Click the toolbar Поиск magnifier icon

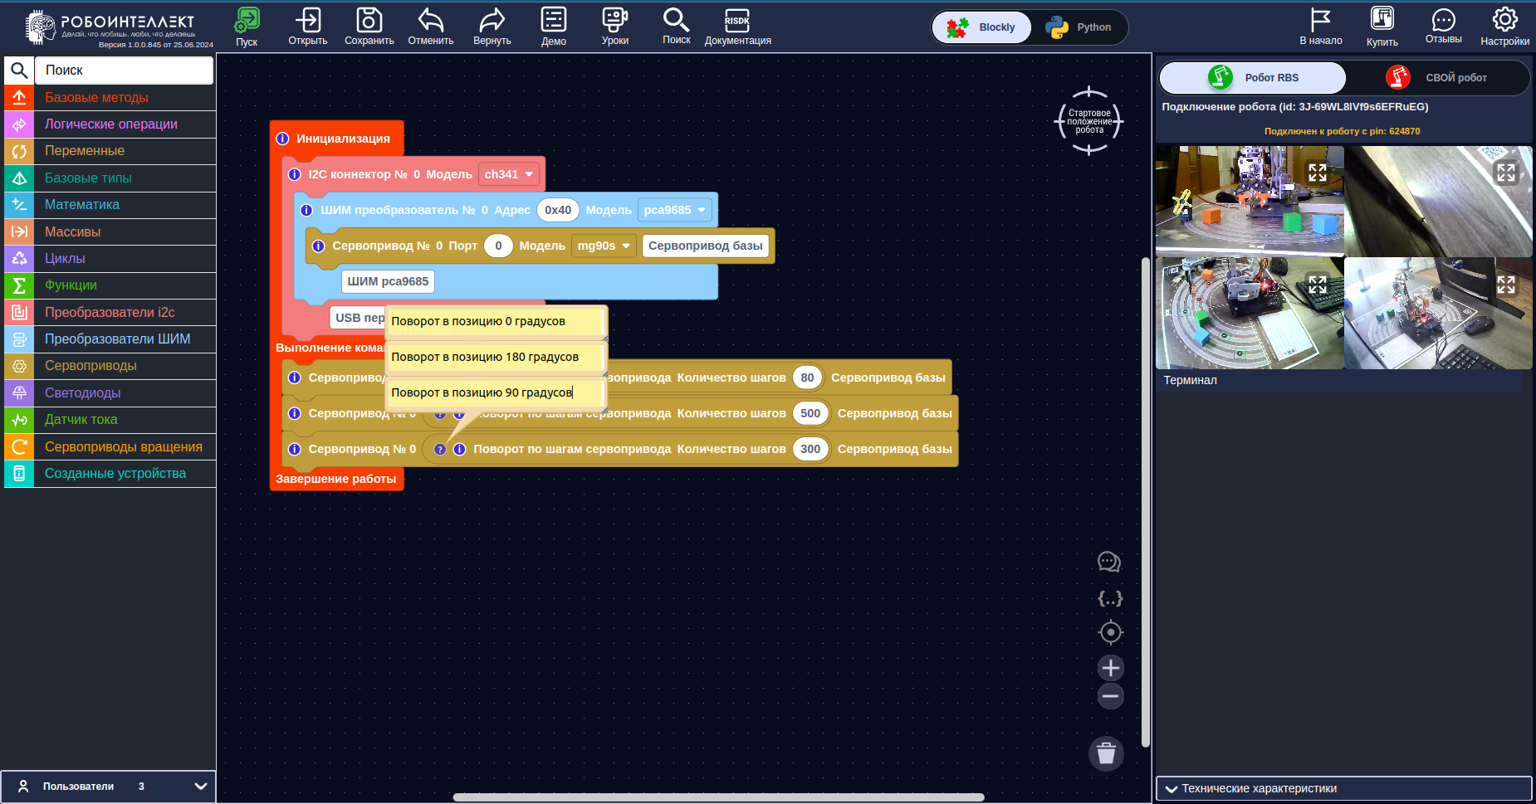(x=677, y=20)
